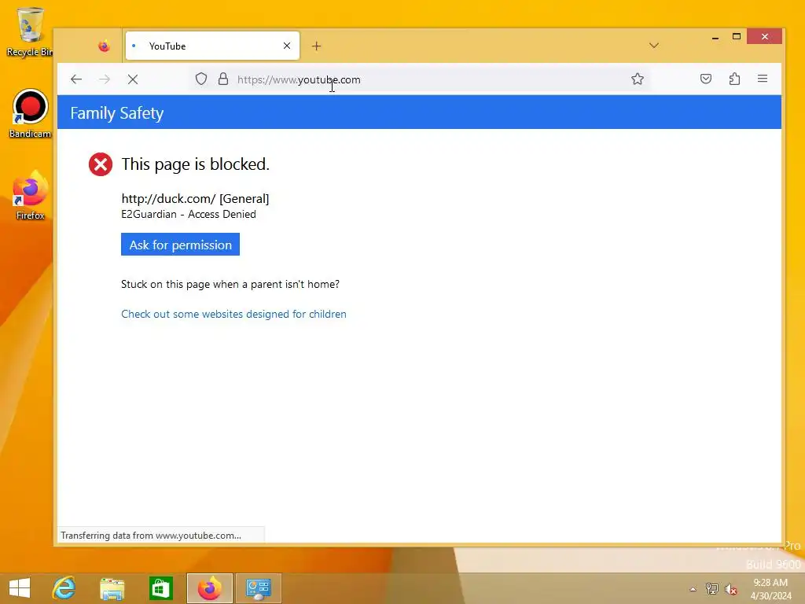The image size is (805, 604).
Task: Show hidden system tray icons
Action: [693, 588]
